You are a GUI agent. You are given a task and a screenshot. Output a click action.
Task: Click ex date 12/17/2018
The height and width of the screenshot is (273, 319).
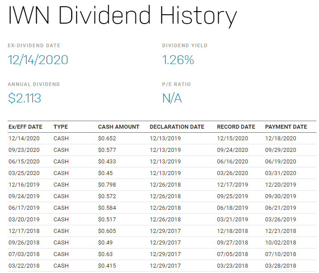click(24, 231)
